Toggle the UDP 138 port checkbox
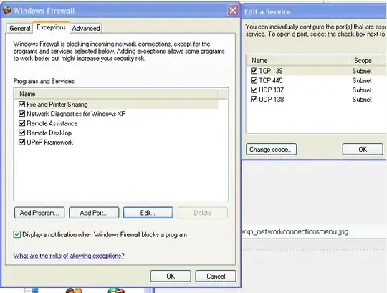387x293 pixels. pyautogui.click(x=254, y=99)
